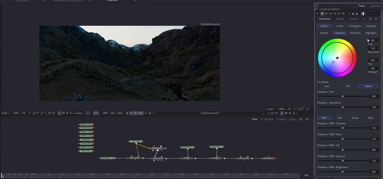
Task: Toggle DoD display in viewer toolbar
Action: pos(120,113)
